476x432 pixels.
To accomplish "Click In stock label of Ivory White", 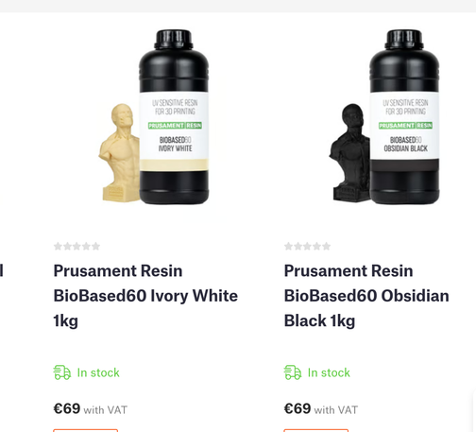I will point(98,372).
